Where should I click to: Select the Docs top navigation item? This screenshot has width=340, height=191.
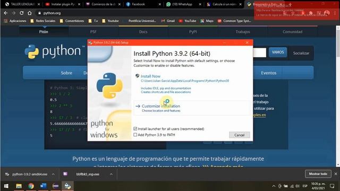143,32
